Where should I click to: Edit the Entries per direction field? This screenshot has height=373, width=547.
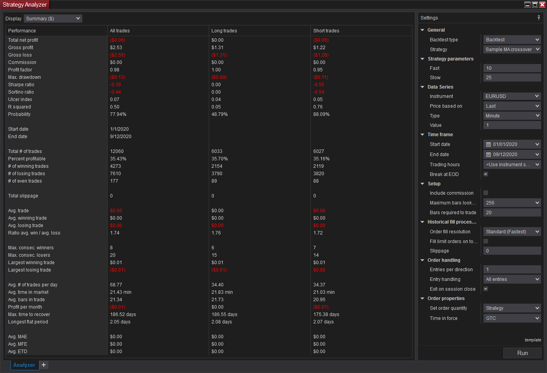[x=512, y=270]
